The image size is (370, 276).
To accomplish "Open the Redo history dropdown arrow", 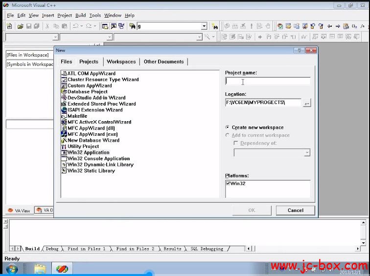I will (95, 26).
